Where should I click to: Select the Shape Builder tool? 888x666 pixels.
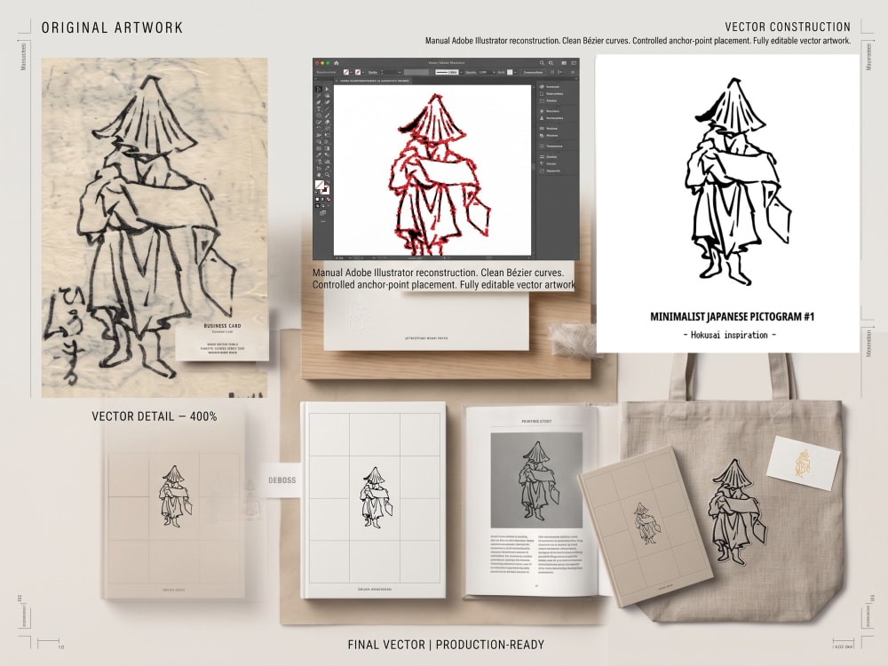(x=318, y=141)
